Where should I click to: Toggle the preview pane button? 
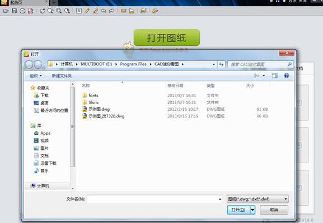[275, 75]
